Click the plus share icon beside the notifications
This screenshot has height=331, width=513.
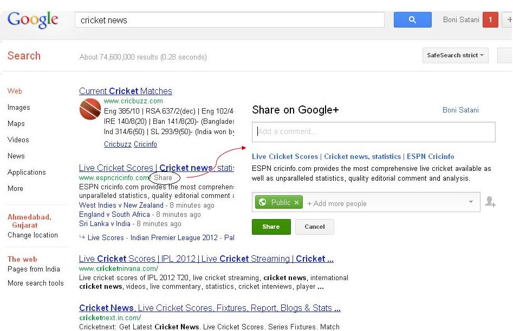(x=509, y=19)
